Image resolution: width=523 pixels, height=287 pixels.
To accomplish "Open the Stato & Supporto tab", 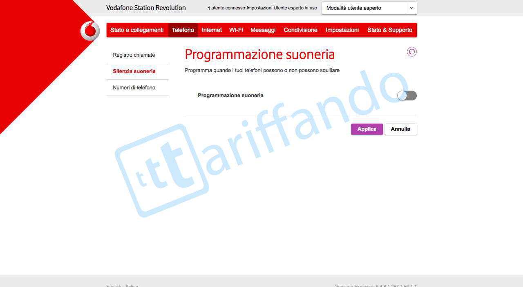I will [x=389, y=30].
